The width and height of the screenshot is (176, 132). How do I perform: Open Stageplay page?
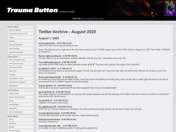21,123
